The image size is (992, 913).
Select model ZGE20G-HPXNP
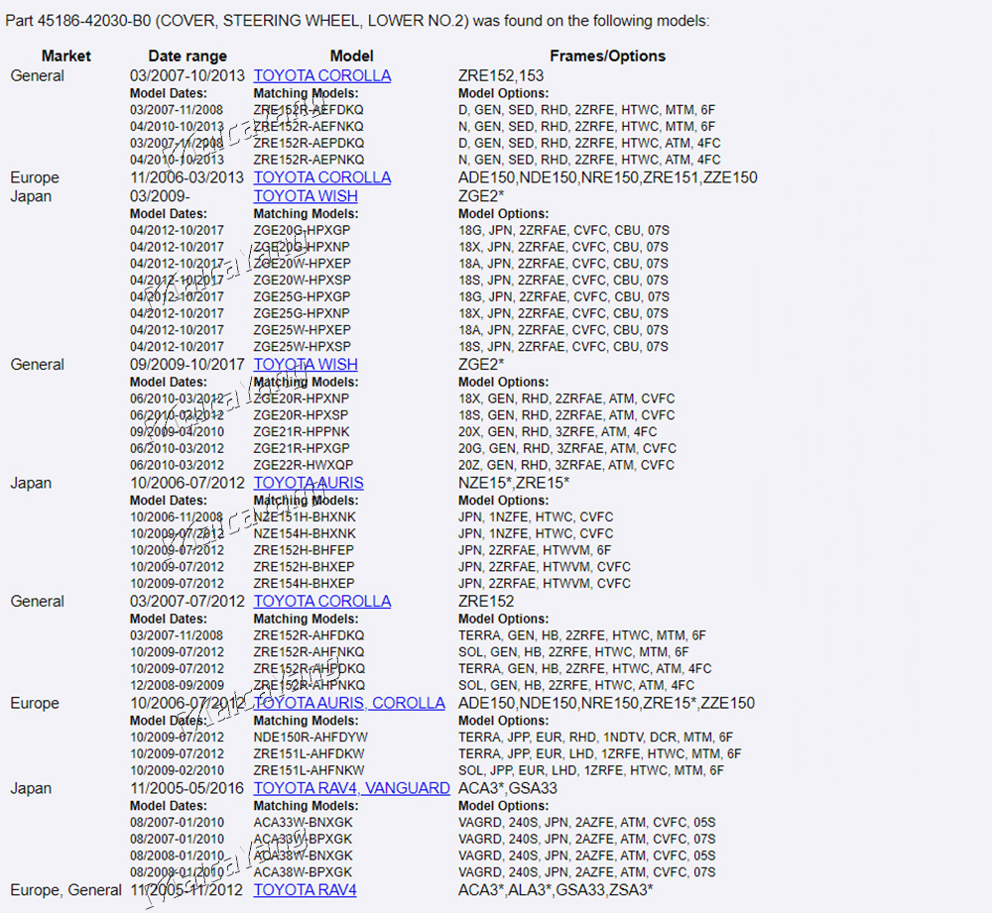302,247
